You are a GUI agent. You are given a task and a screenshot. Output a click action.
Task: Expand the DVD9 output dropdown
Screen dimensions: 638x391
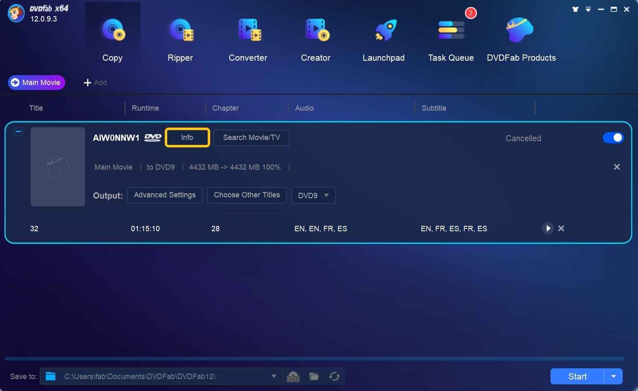coord(313,195)
